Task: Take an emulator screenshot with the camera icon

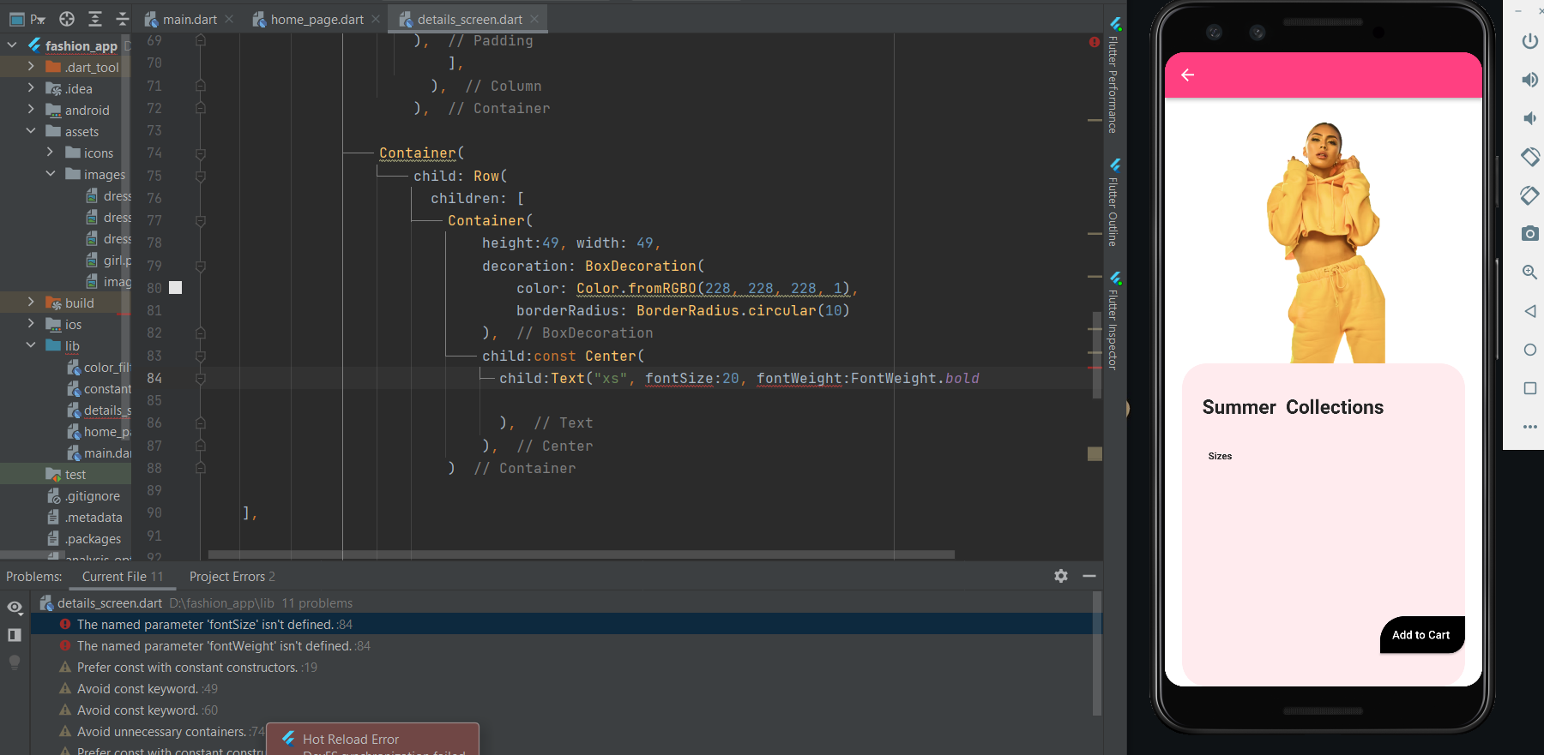Action: (x=1529, y=233)
